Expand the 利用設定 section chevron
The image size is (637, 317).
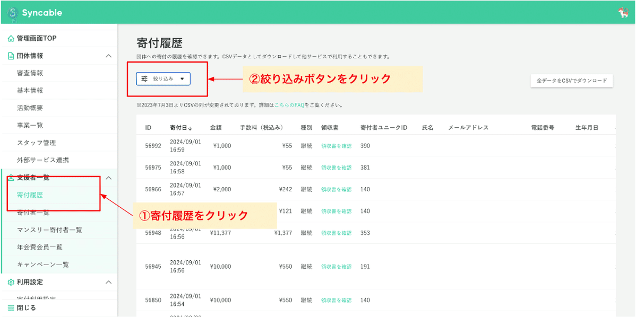(x=109, y=282)
